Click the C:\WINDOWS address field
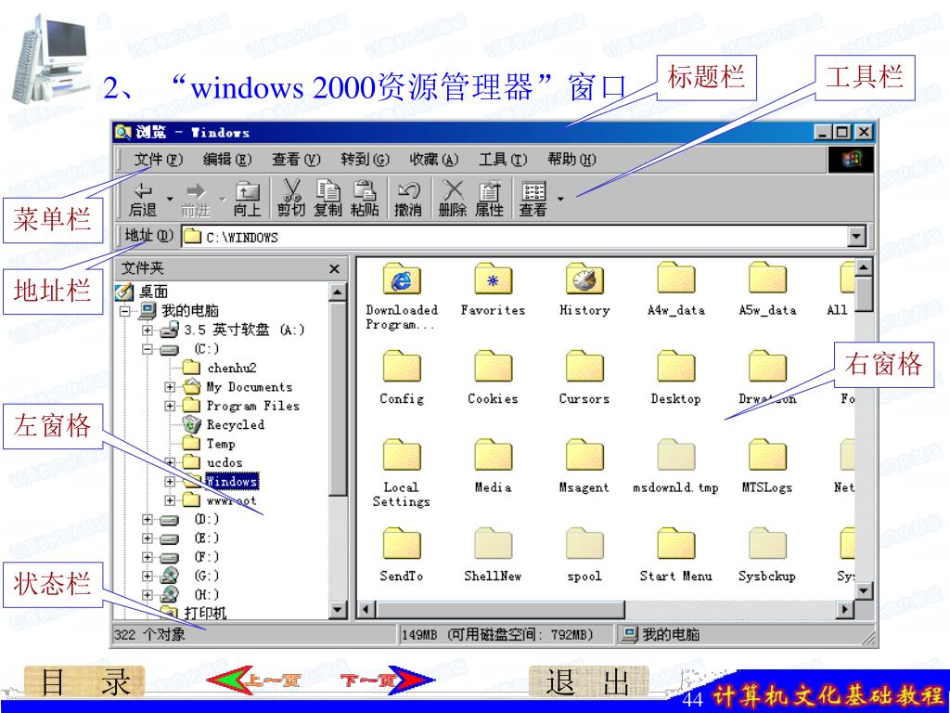The height and width of the screenshot is (713, 950). 514,237
